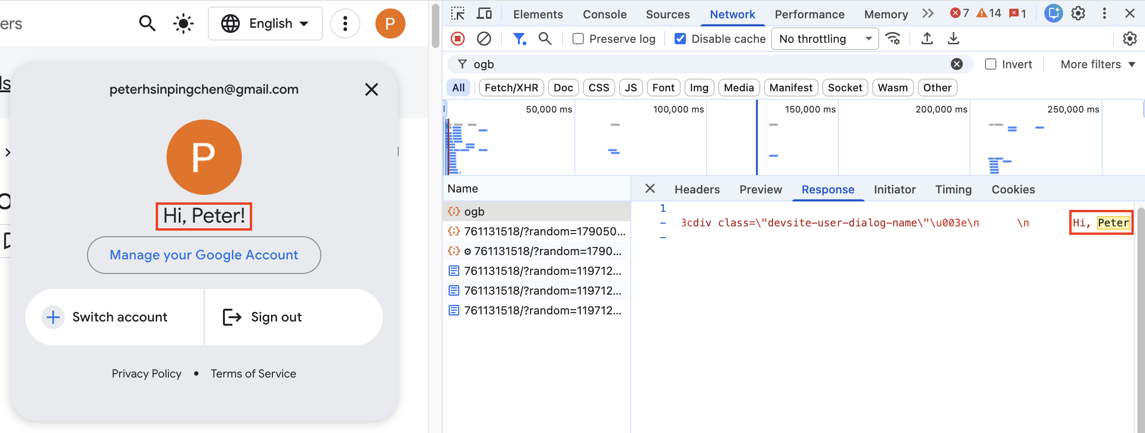Viewport: 1145px width, 433px height.
Task: Open network conditions wifi icon
Action: tap(893, 39)
